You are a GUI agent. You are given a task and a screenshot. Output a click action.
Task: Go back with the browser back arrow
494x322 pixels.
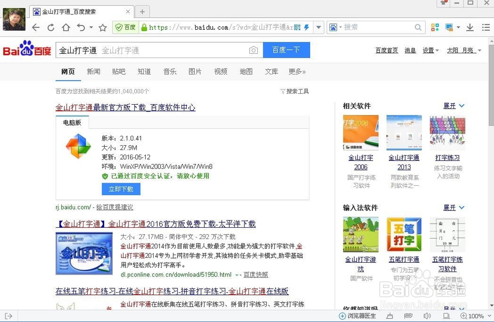click(36, 28)
